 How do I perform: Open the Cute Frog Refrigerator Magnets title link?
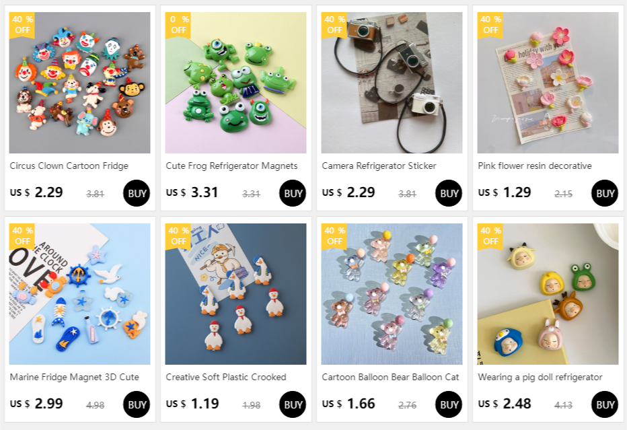click(231, 166)
